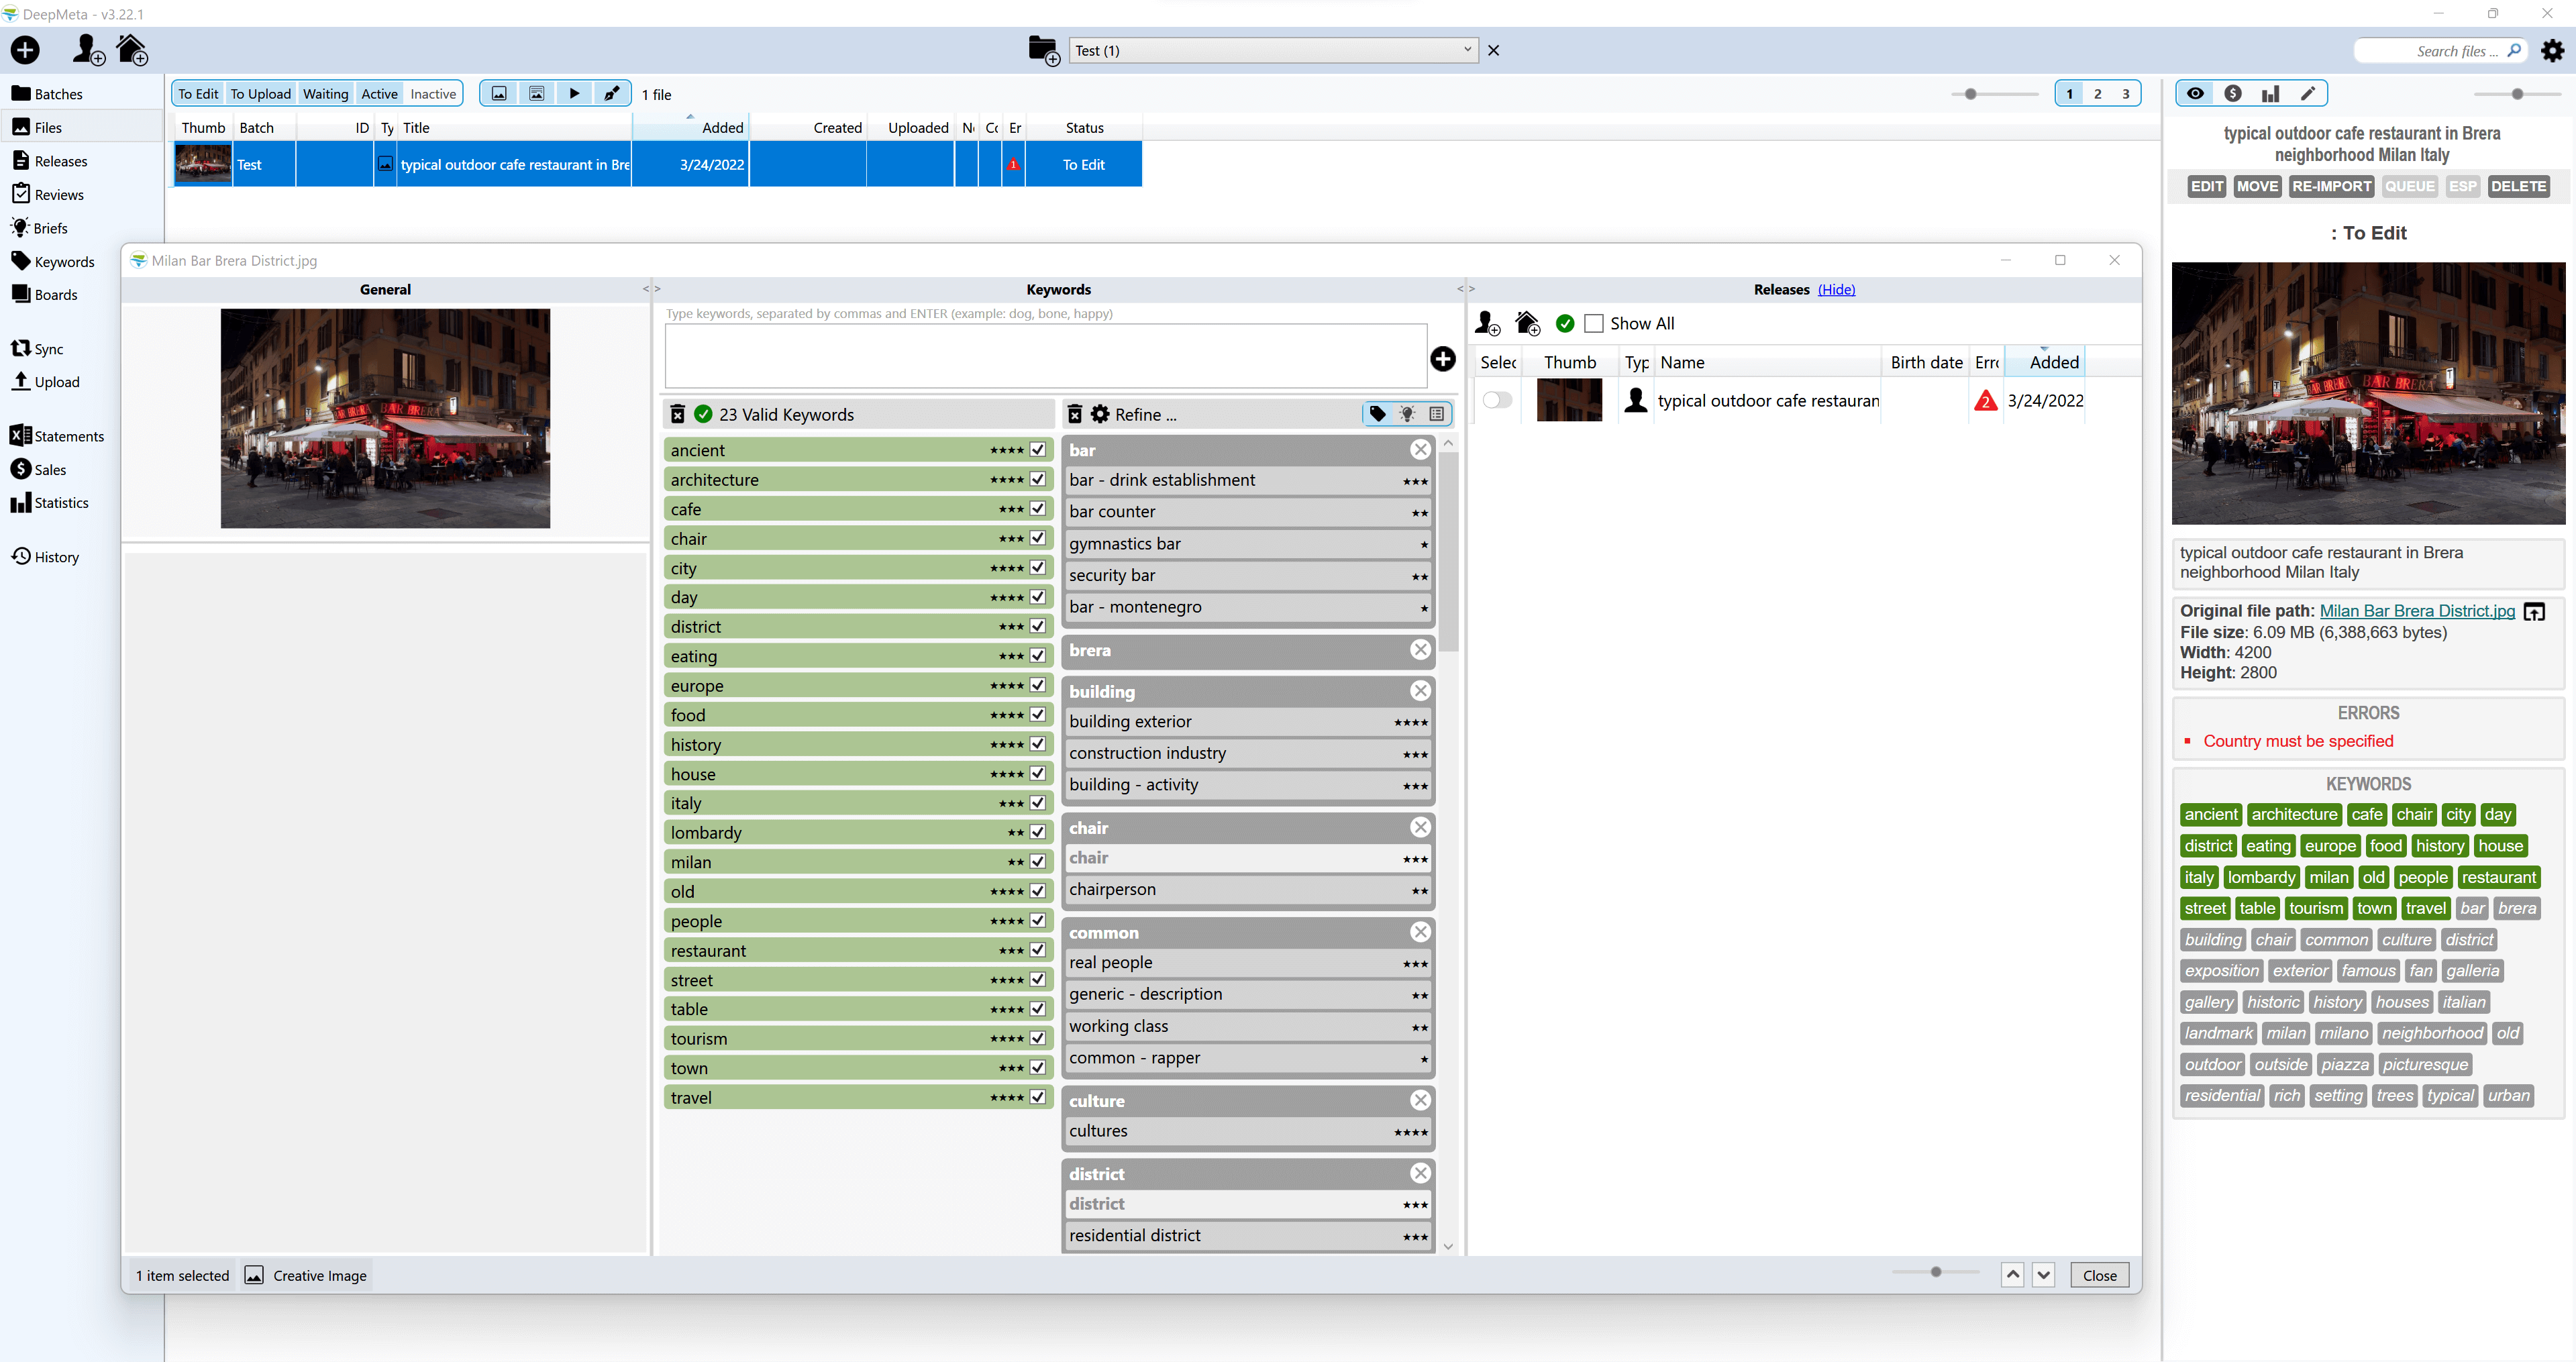
Task: Click the pencil edit icon in preview panel
Action: pyautogui.click(x=2307, y=94)
